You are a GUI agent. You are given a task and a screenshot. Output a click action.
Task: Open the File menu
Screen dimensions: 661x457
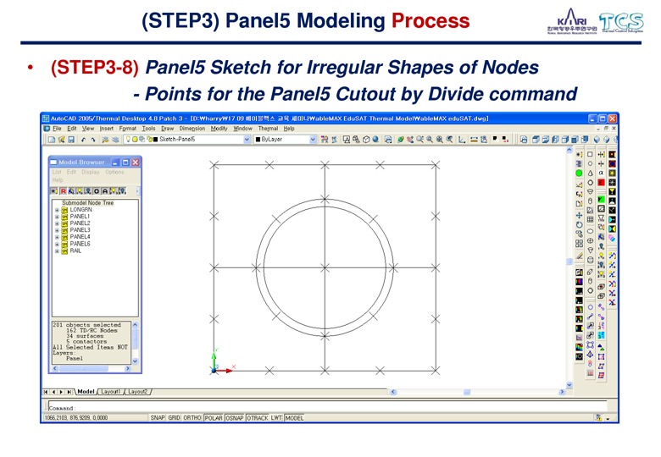[x=57, y=129]
